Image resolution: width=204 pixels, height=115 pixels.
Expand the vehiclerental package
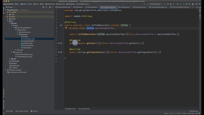pyautogui.click(x=18, y=32)
